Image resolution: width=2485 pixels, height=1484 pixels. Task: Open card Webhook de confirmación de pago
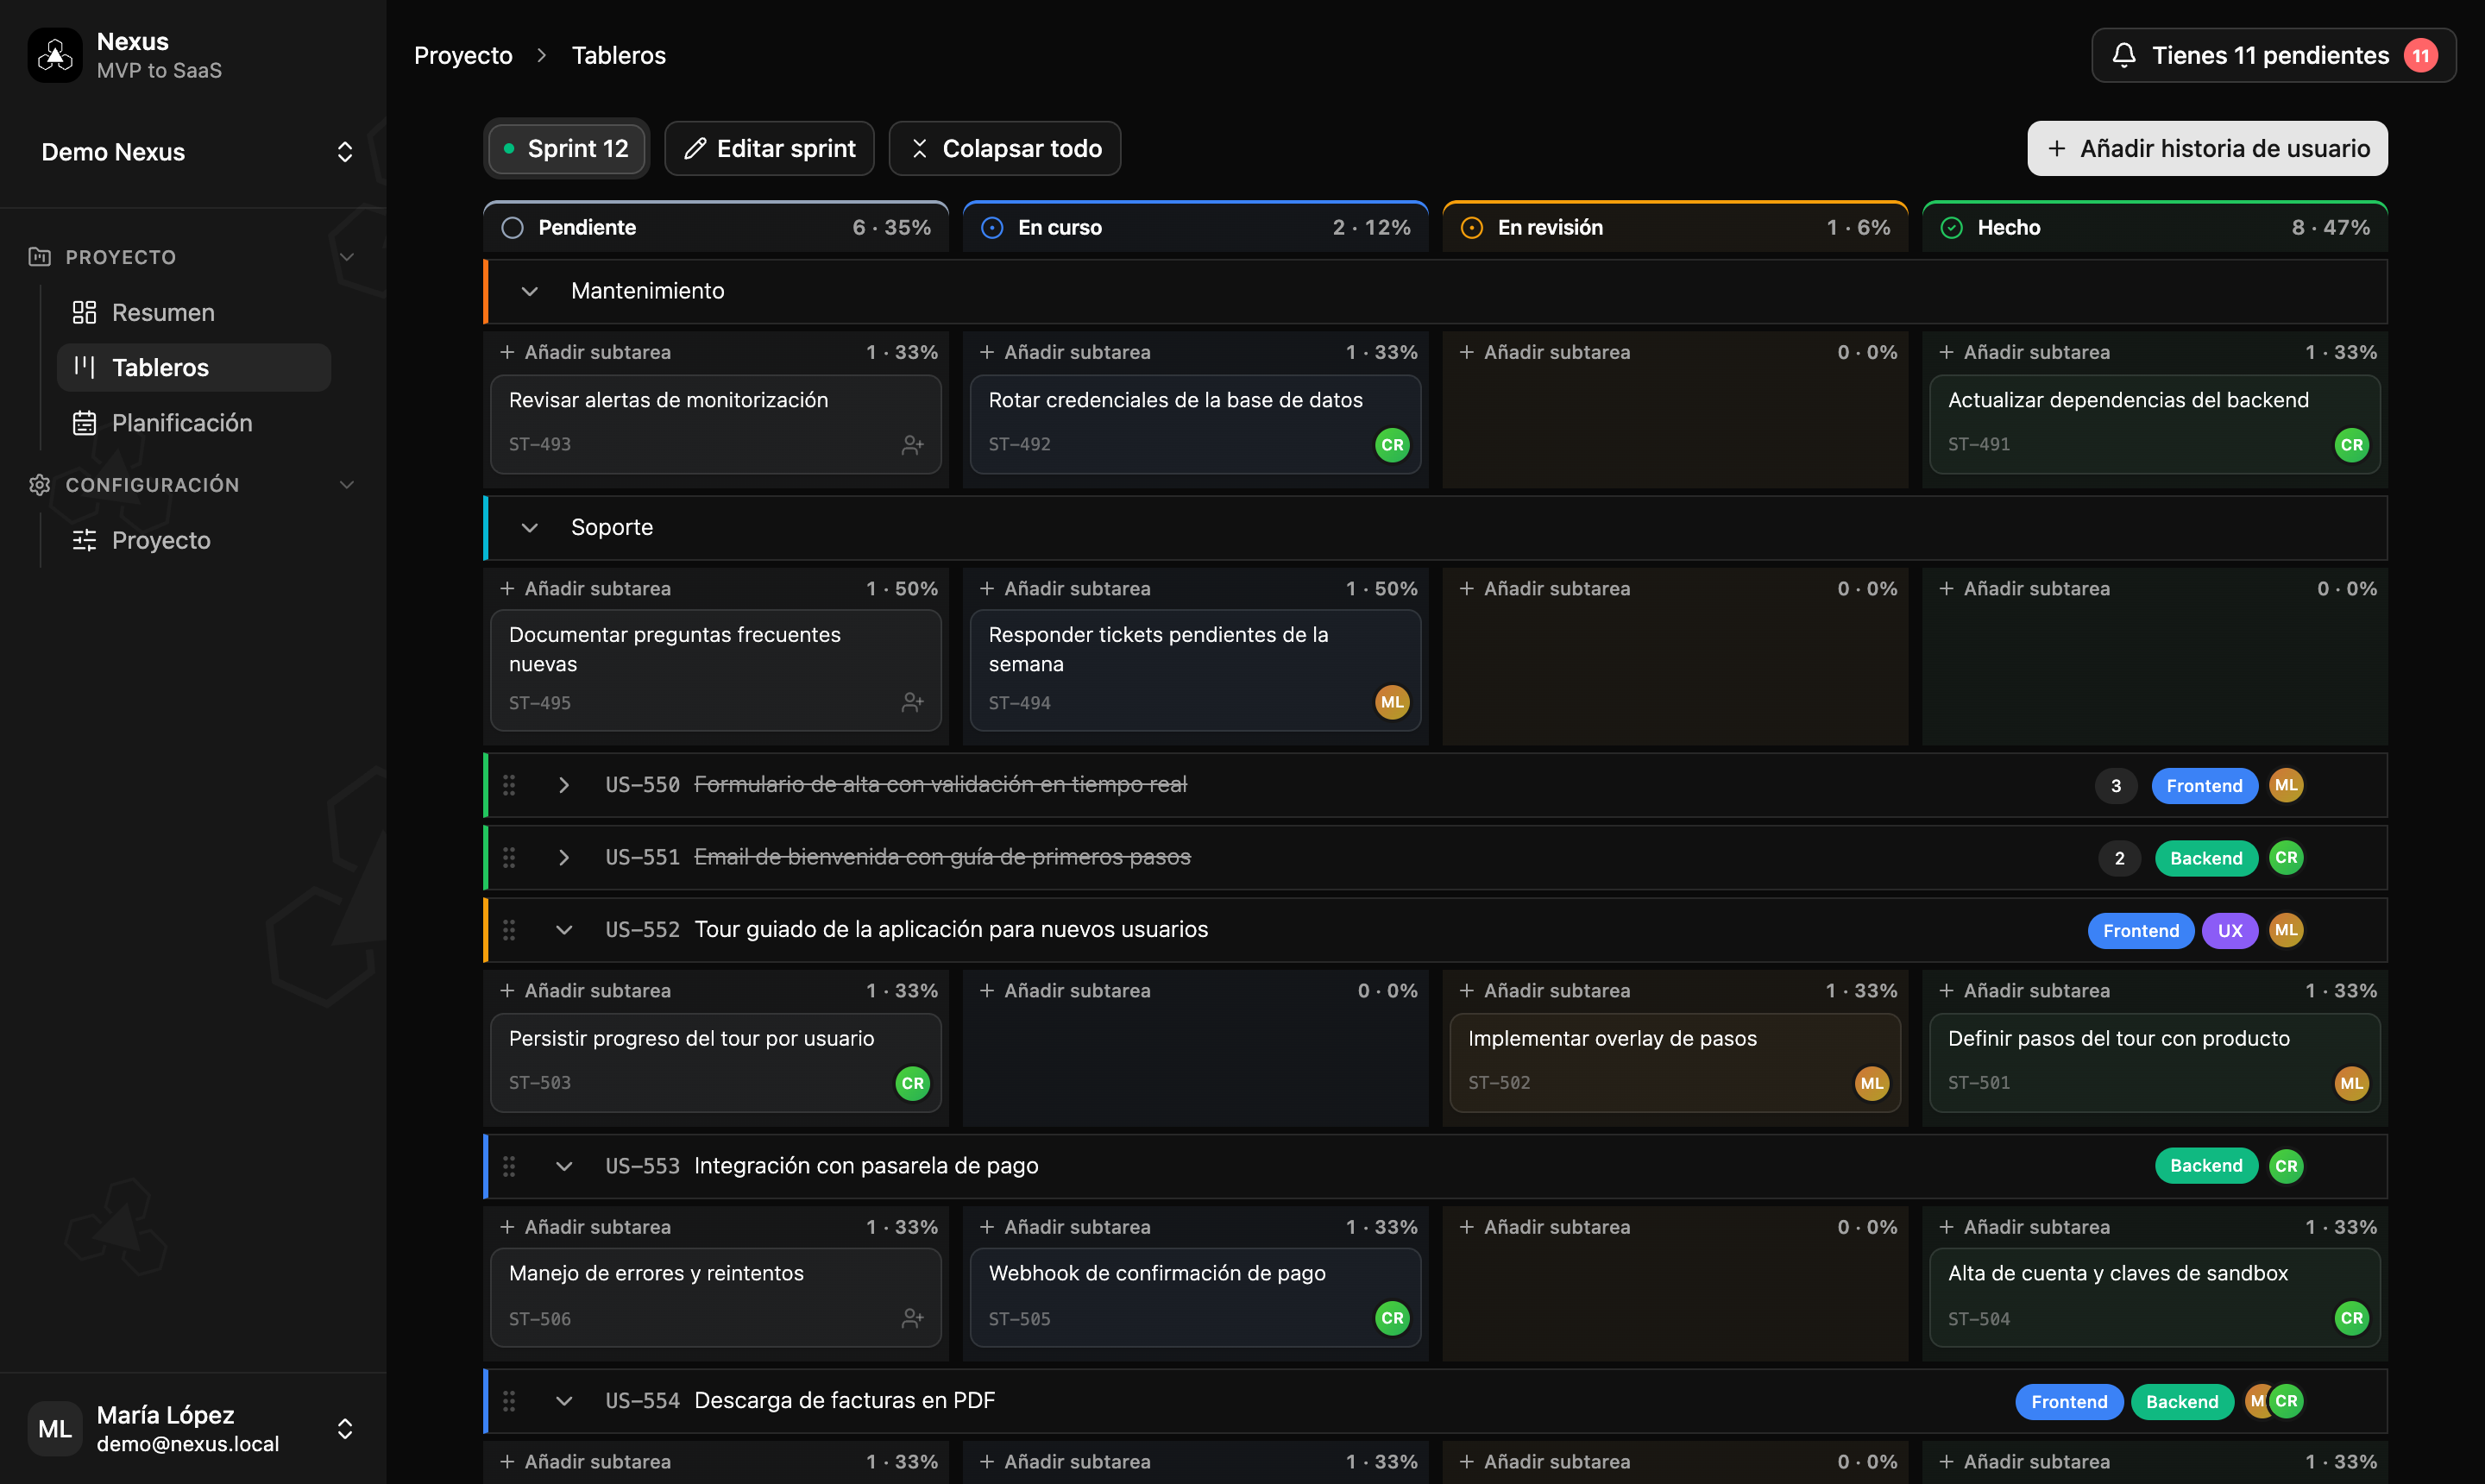pyautogui.click(x=1195, y=1297)
